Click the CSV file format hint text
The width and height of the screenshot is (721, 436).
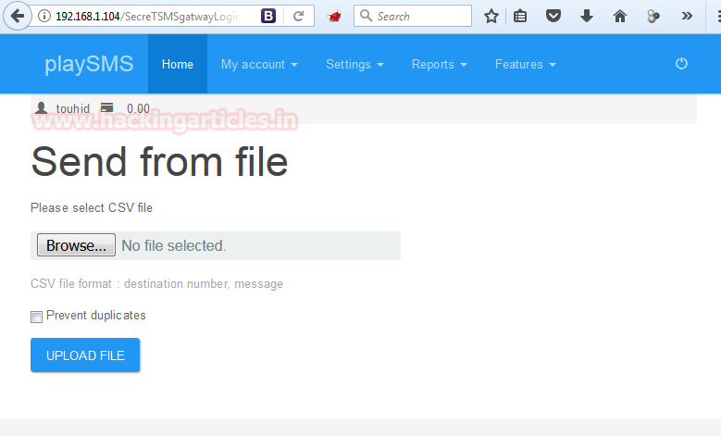pyautogui.click(x=156, y=284)
